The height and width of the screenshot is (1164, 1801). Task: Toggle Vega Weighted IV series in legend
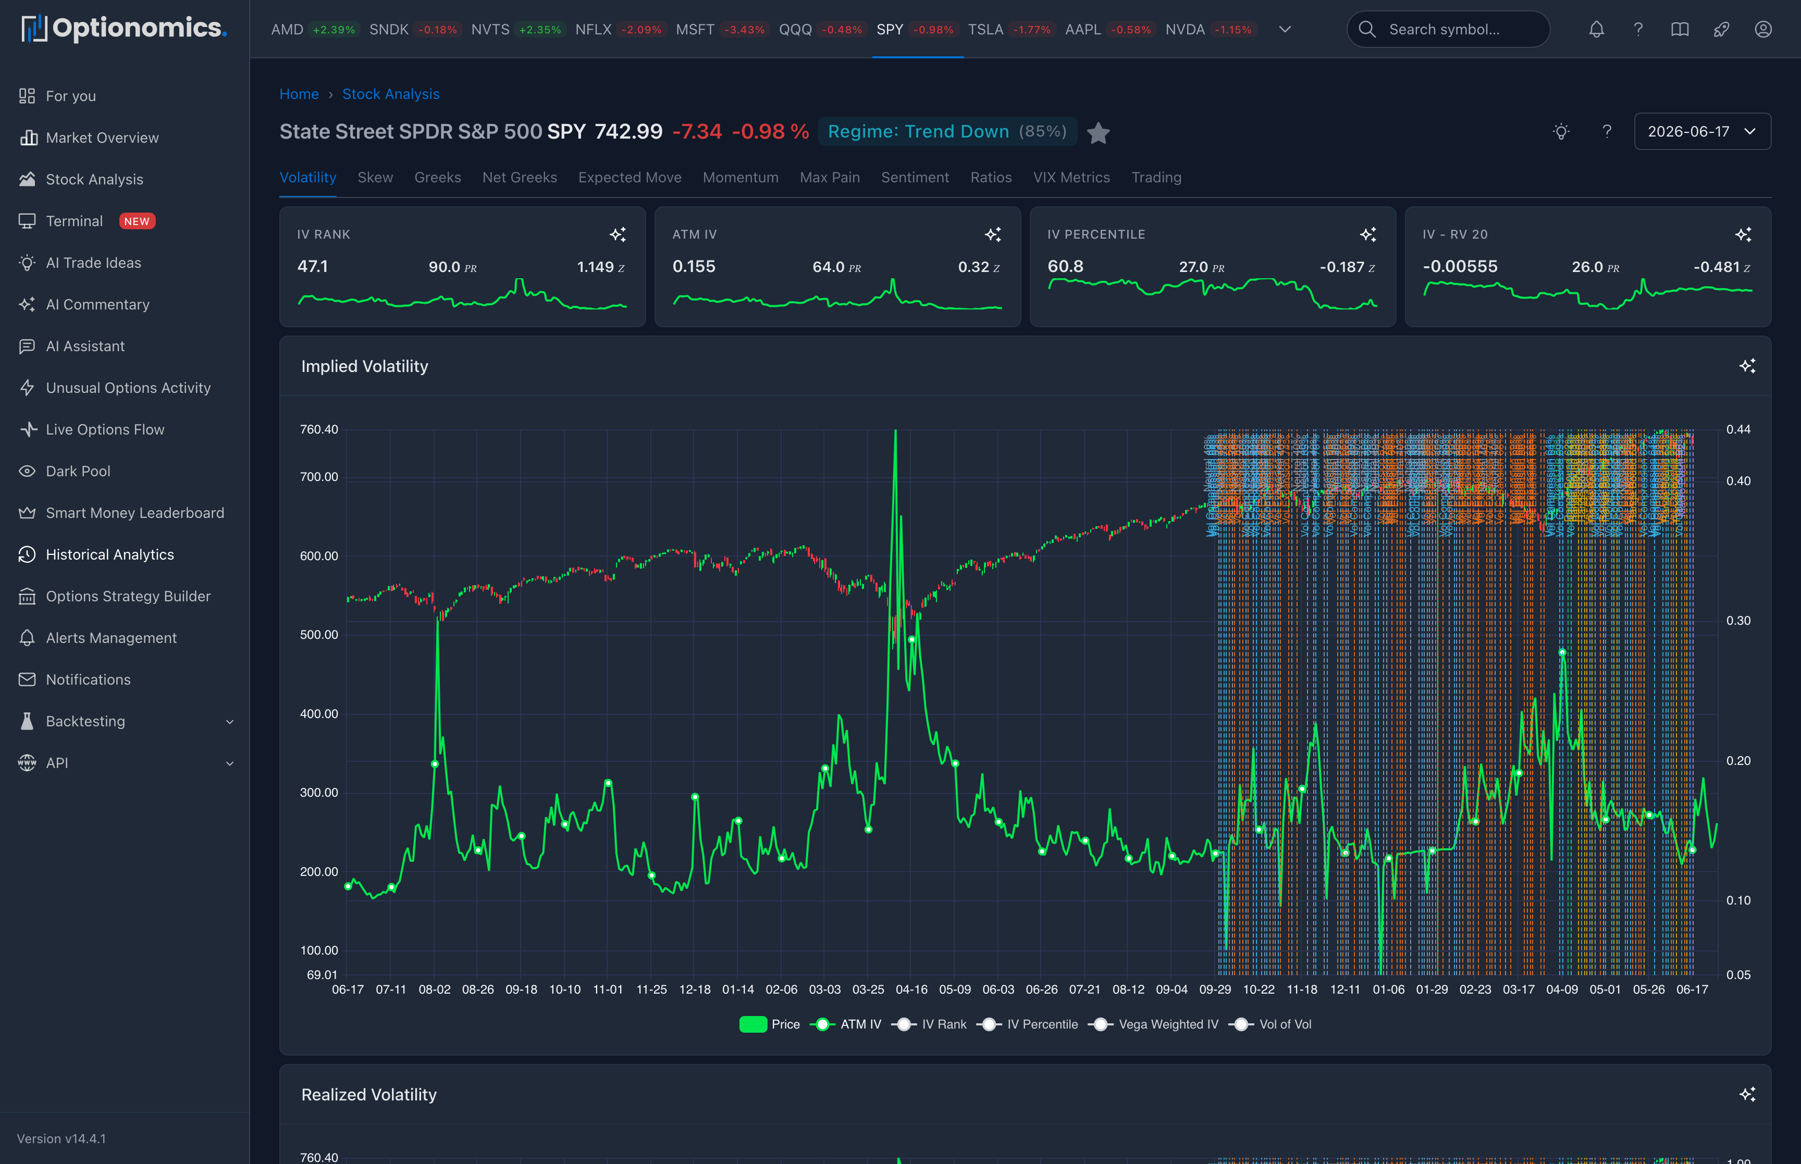coord(1153,1024)
